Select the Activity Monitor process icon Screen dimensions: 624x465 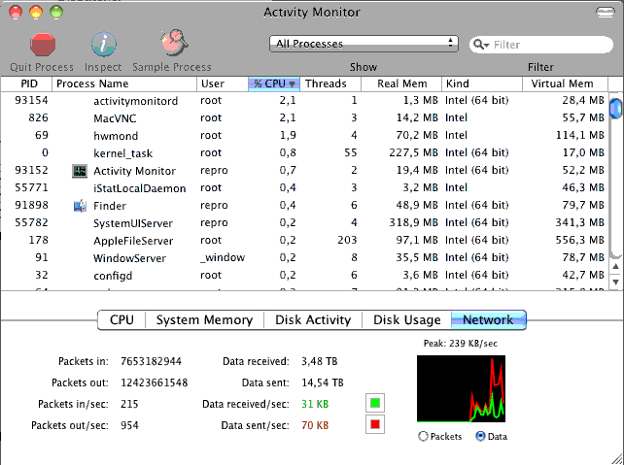pos(80,171)
